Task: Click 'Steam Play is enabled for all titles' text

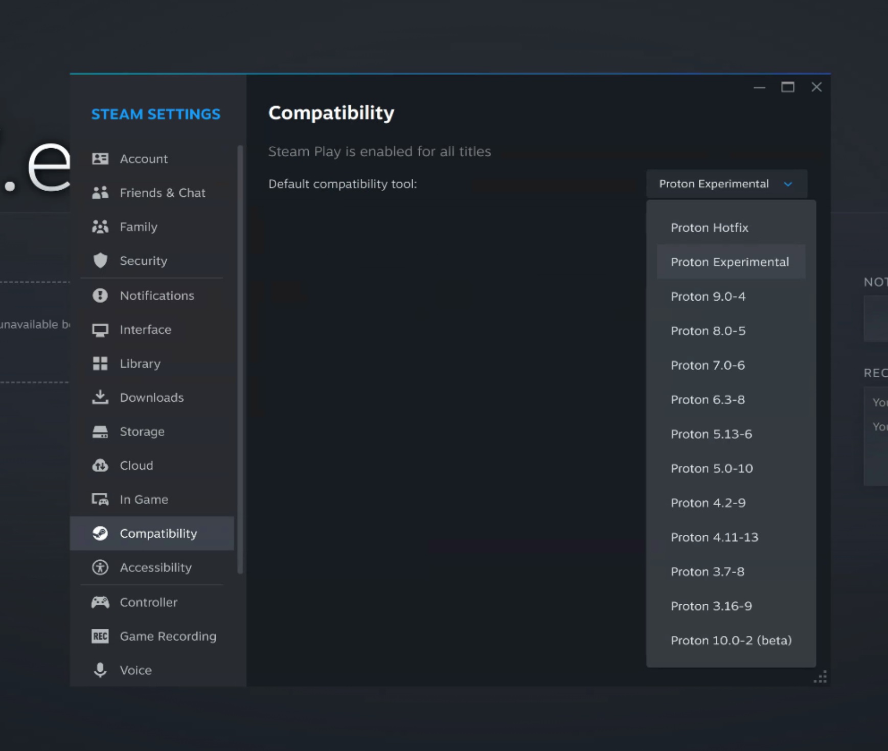Action: [x=379, y=151]
